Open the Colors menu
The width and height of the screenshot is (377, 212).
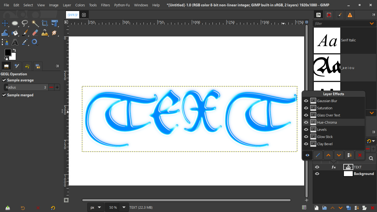(80, 5)
